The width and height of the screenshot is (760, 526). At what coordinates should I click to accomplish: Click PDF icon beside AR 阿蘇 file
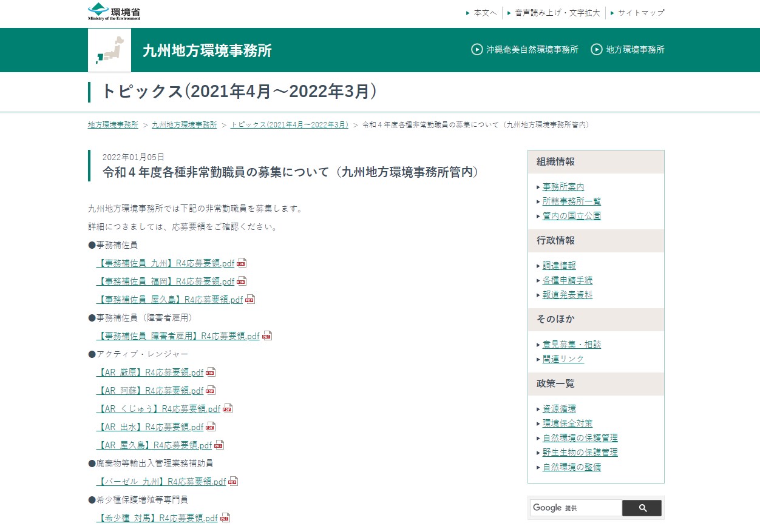[x=211, y=391]
